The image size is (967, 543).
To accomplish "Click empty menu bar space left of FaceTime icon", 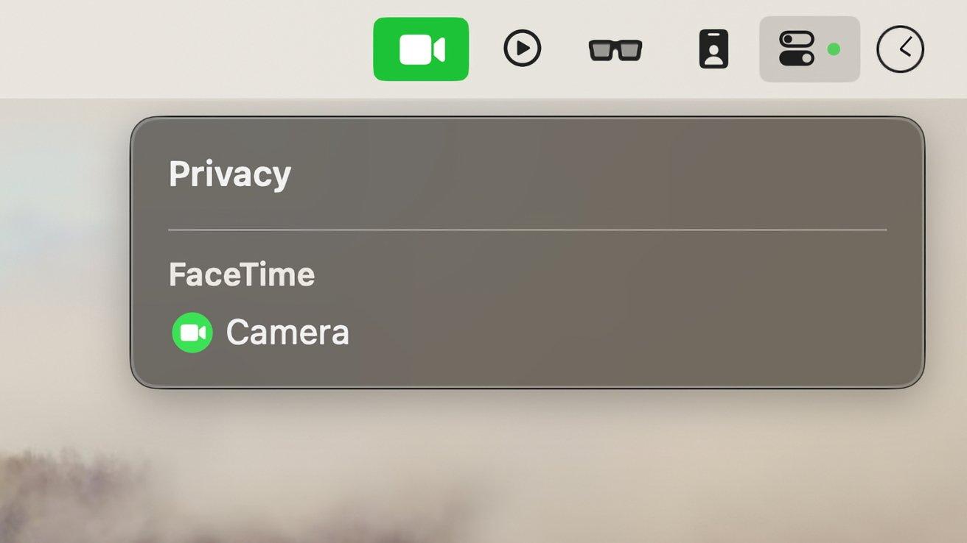I will [x=184, y=49].
